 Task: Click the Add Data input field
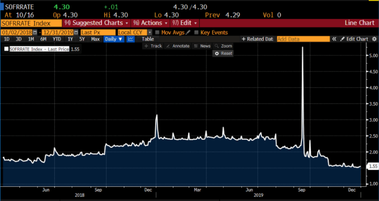coord(303,39)
